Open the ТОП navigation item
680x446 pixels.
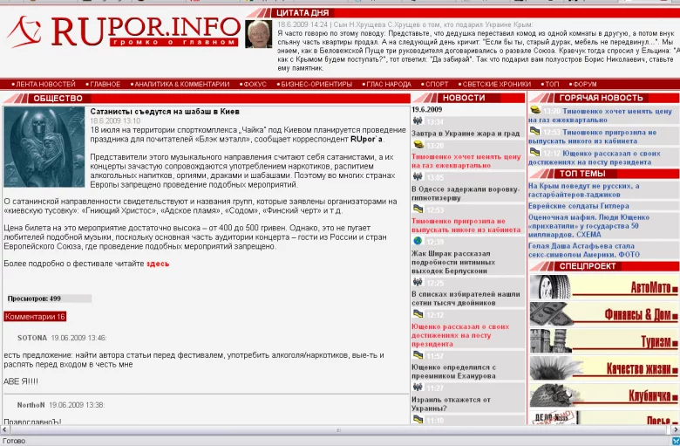pyautogui.click(x=552, y=85)
